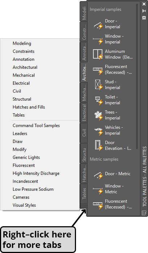Choose Structural from the tab menu

point(22,99)
